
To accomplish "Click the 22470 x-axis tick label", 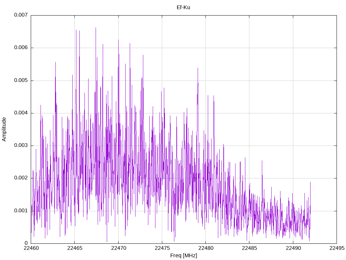I will (119, 248).
